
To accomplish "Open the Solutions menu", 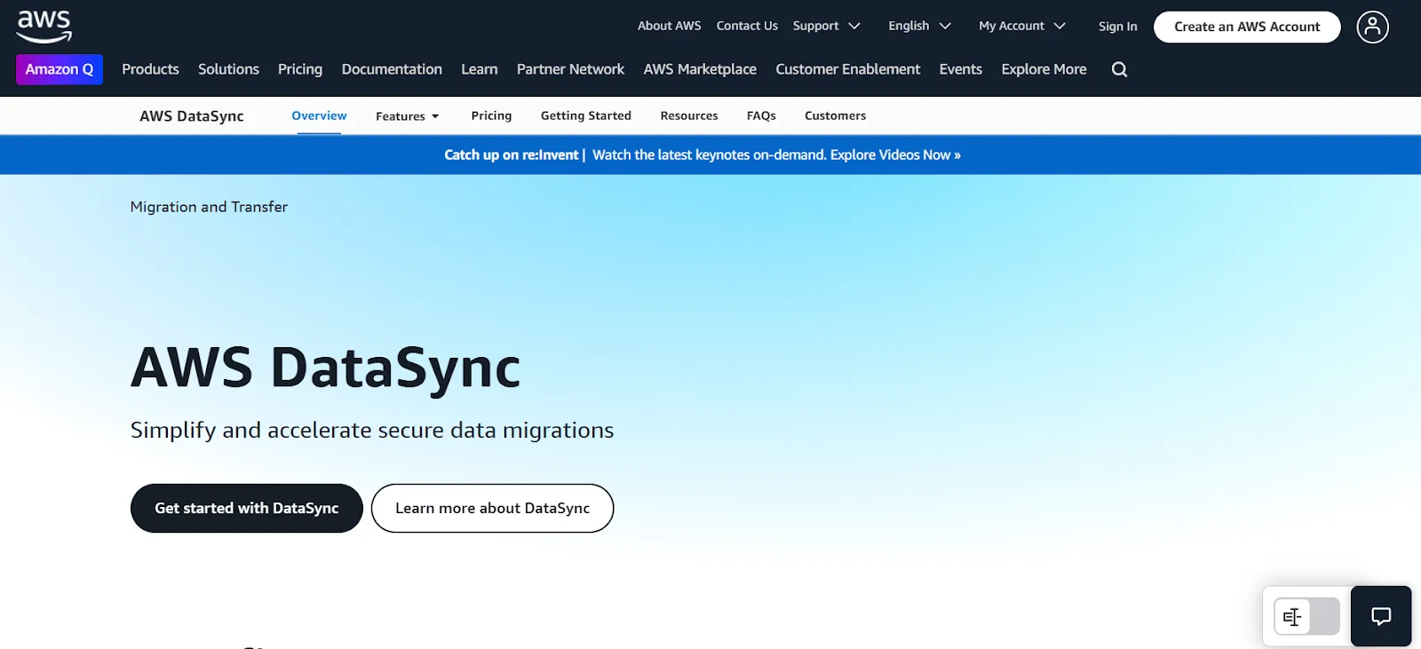I will tap(228, 69).
